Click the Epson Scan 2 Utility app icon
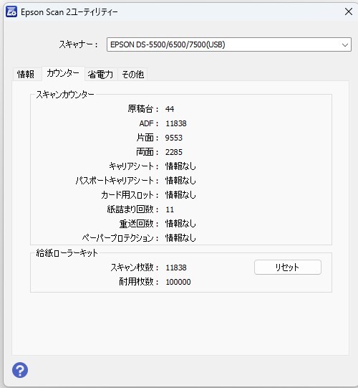 (x=11, y=12)
